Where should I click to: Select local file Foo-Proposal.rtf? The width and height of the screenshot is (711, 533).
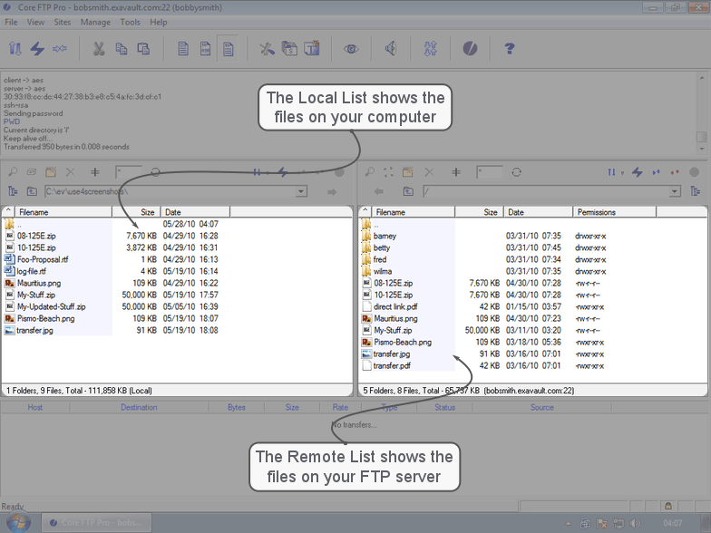43,259
